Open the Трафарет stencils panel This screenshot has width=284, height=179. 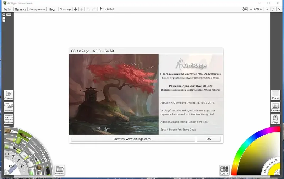[x=9, y=107]
